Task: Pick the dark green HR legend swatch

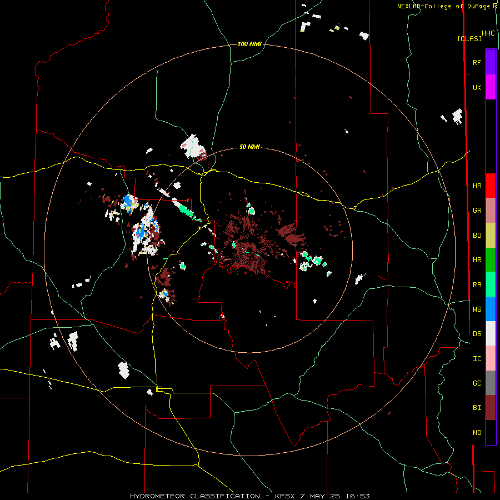Action: (491, 259)
